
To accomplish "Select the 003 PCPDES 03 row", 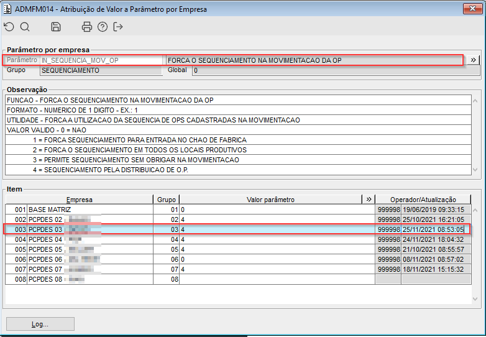I will [238, 229].
